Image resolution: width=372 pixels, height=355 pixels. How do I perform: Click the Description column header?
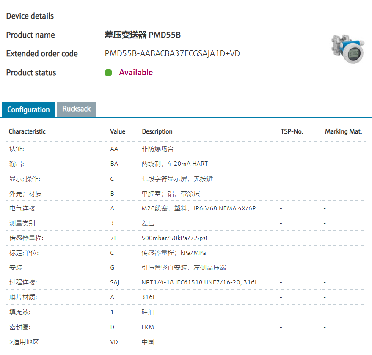point(157,131)
